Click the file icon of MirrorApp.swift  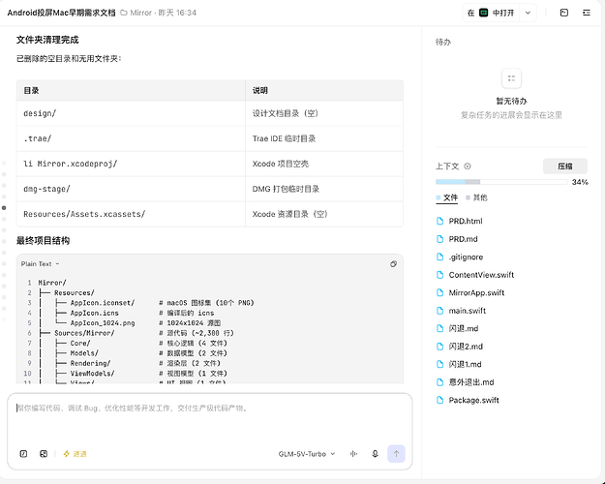point(439,292)
